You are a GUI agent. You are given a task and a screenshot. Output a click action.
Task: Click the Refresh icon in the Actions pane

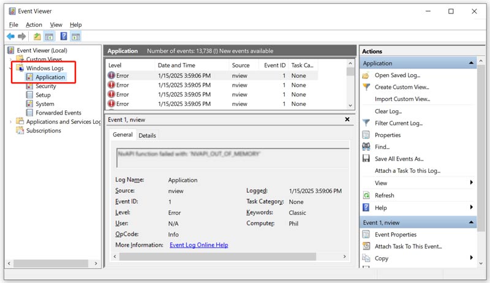pos(366,195)
